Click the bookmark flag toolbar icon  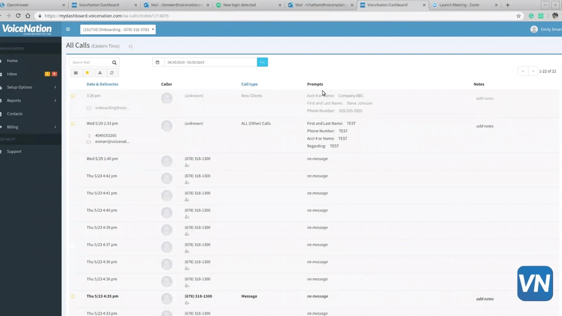(87, 73)
